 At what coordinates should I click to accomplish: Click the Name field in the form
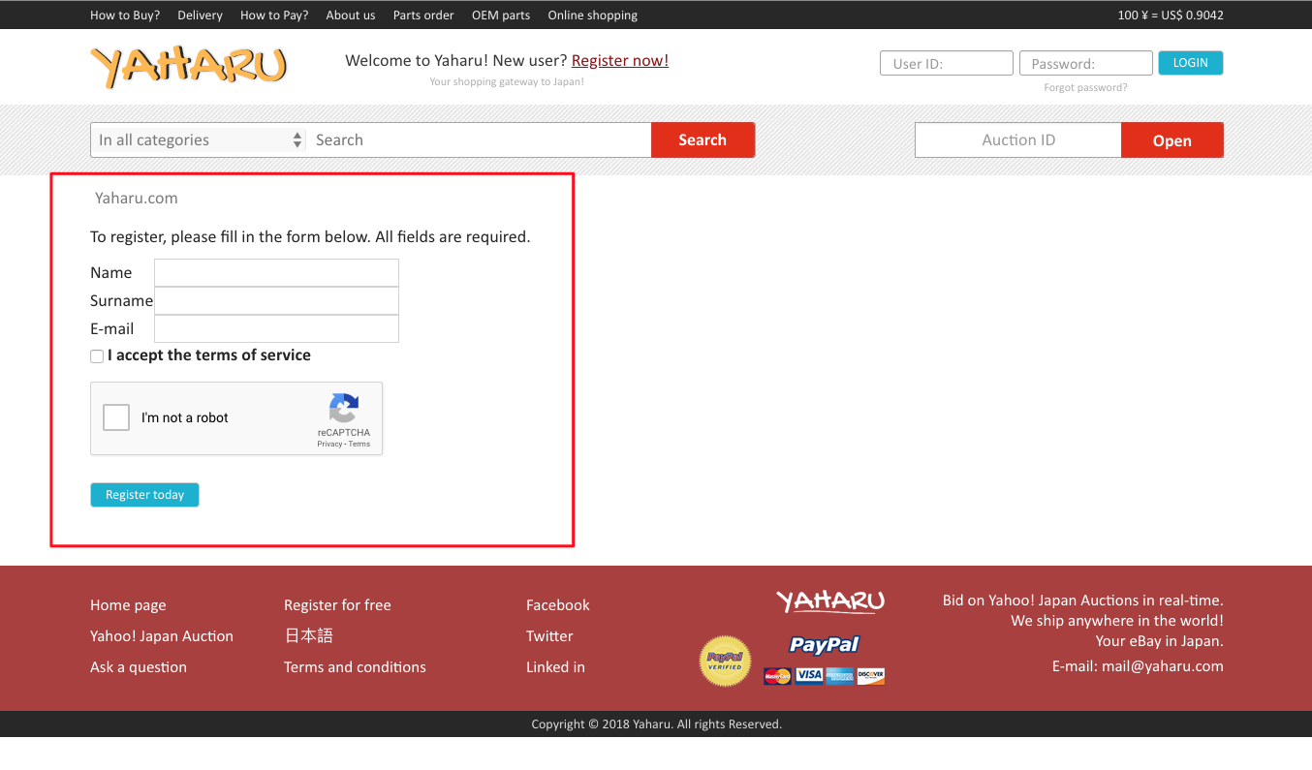point(276,272)
